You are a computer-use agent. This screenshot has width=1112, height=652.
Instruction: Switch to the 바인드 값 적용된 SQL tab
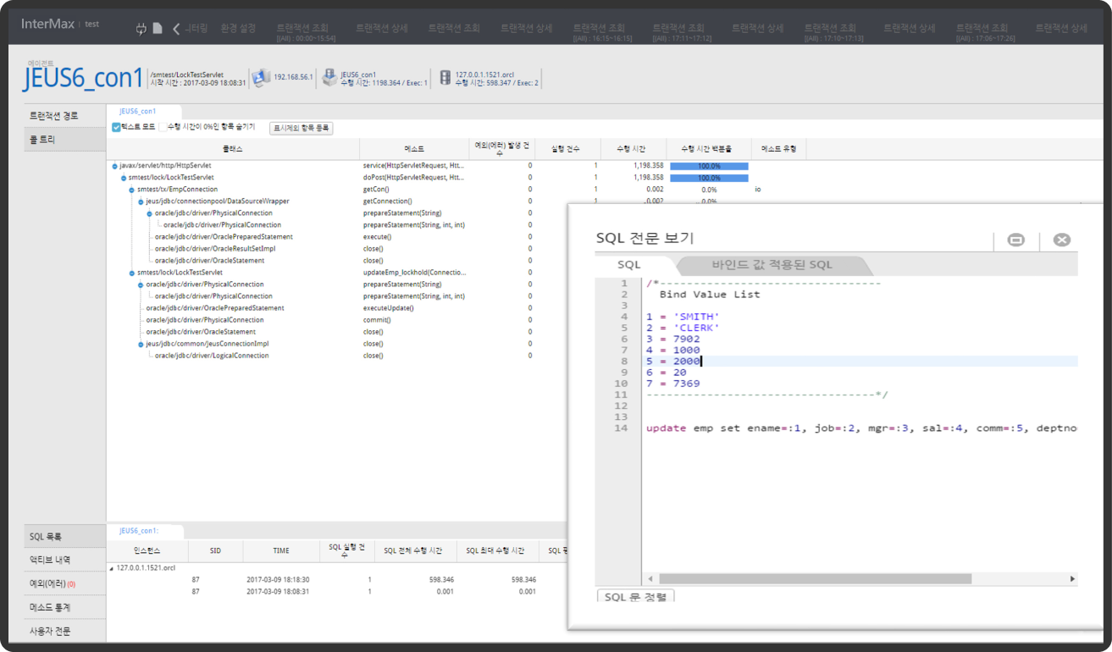point(772,265)
